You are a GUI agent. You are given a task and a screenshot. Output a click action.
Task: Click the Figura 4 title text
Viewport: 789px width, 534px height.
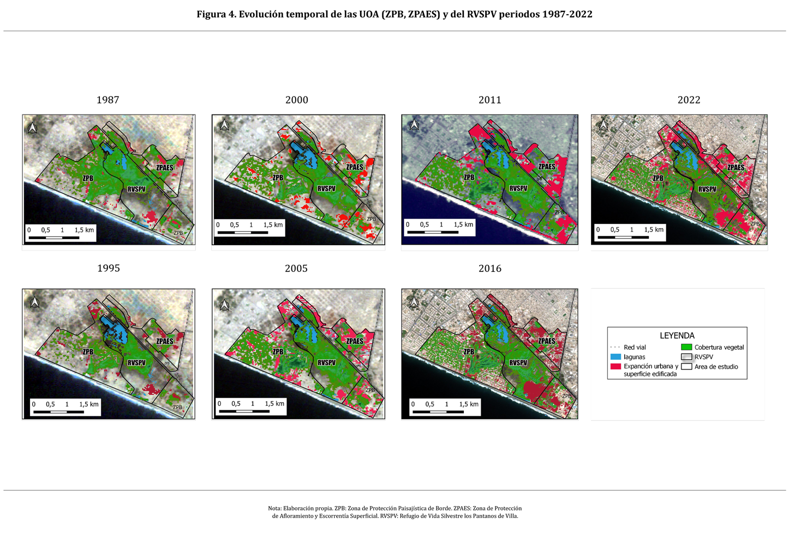pyautogui.click(x=394, y=14)
